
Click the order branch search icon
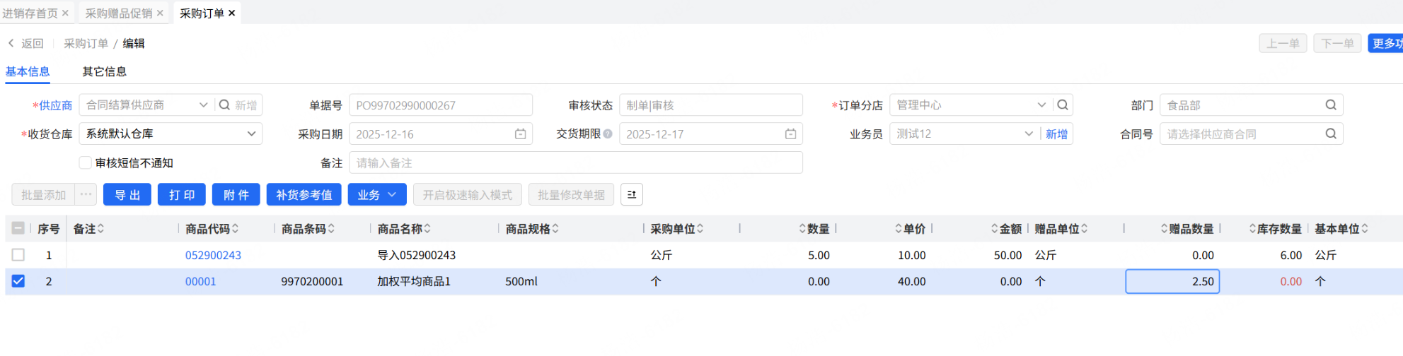[1063, 105]
